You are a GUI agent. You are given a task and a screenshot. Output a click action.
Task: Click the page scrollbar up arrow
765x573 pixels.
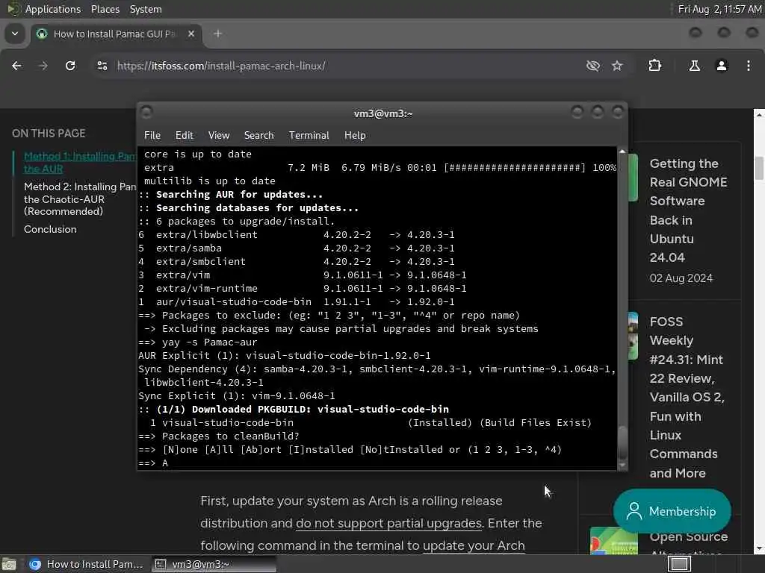coord(759,115)
